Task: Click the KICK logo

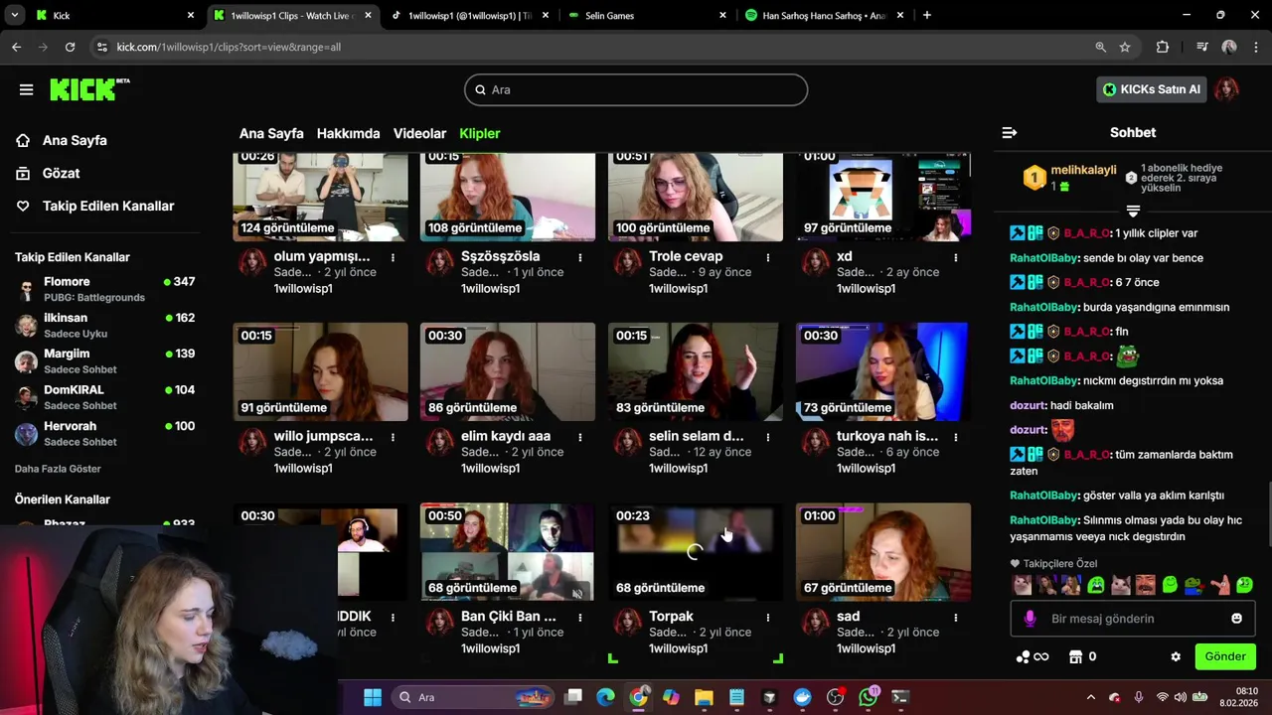Action: [x=89, y=89]
